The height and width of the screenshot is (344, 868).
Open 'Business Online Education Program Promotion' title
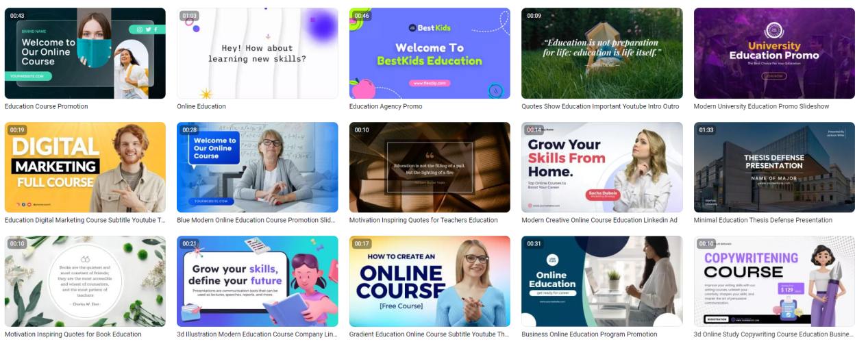pyautogui.click(x=589, y=334)
